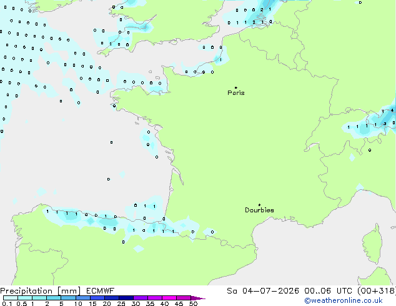Pick the 40–45 mm magenta legend swatch

click(x=169, y=298)
